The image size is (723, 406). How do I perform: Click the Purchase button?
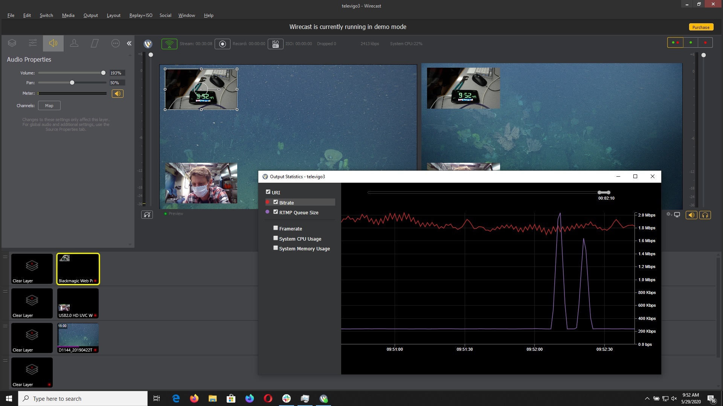tap(701, 27)
